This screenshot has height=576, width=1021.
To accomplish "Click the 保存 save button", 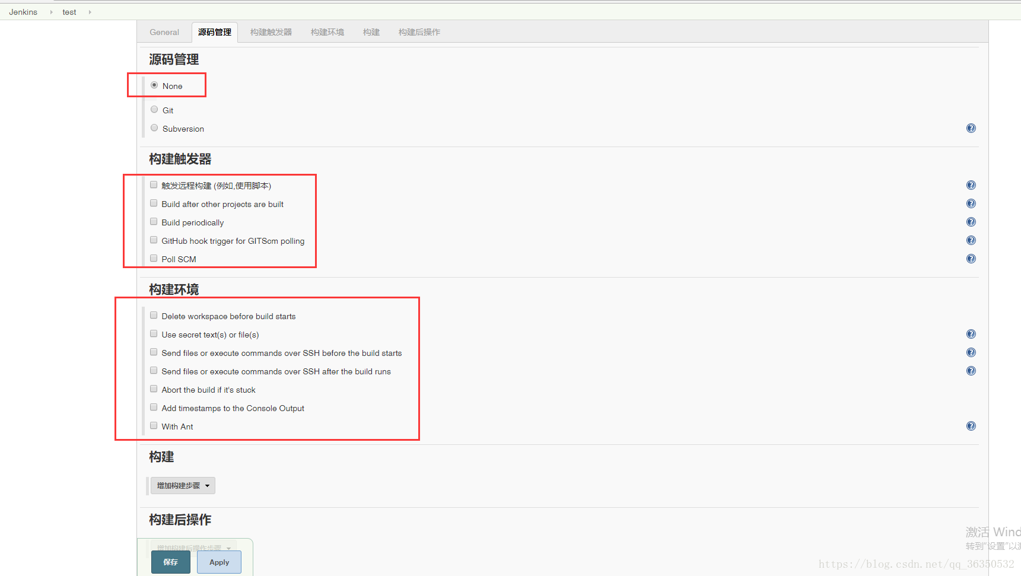I will click(x=171, y=562).
